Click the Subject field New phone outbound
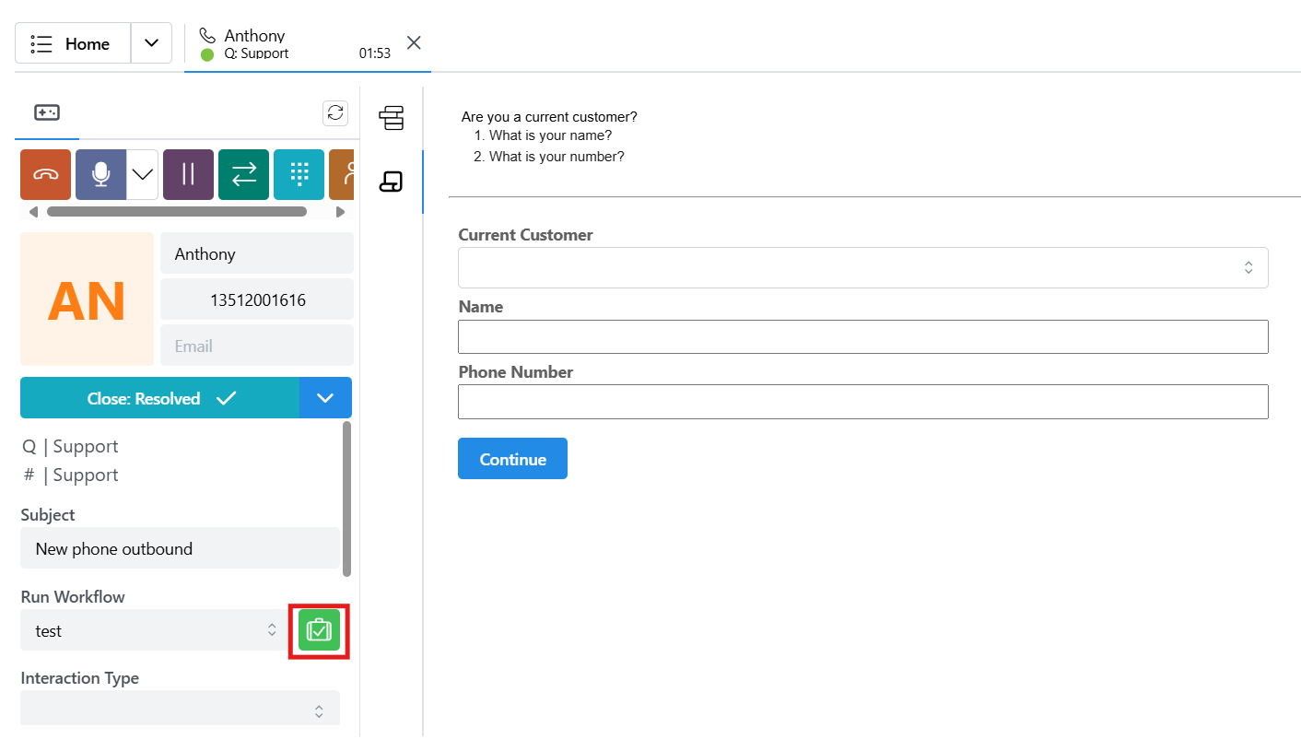The height and width of the screenshot is (751, 1301). (x=180, y=548)
